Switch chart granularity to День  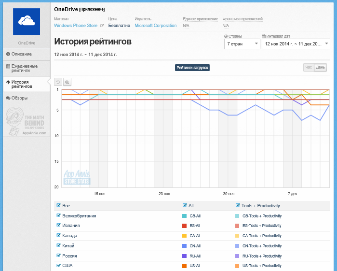(320, 67)
